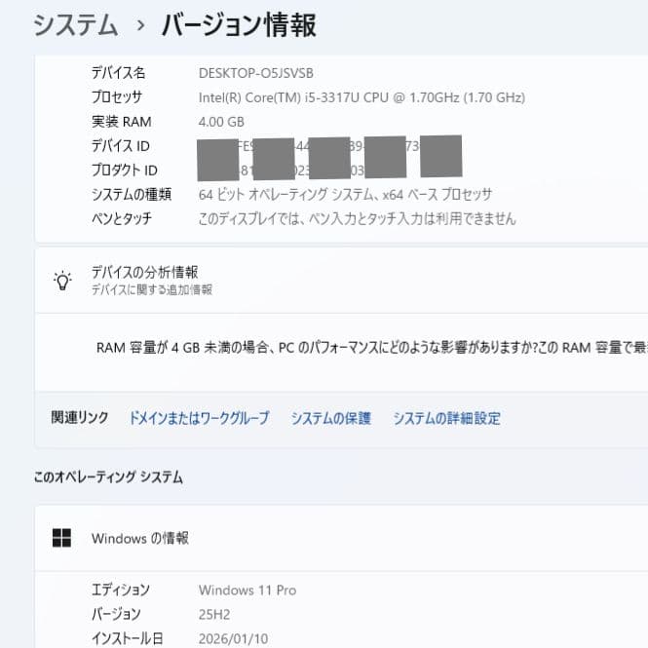Click the バージョン情報 page title

(x=240, y=25)
